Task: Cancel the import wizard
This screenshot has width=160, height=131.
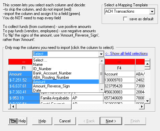Action: point(65,121)
